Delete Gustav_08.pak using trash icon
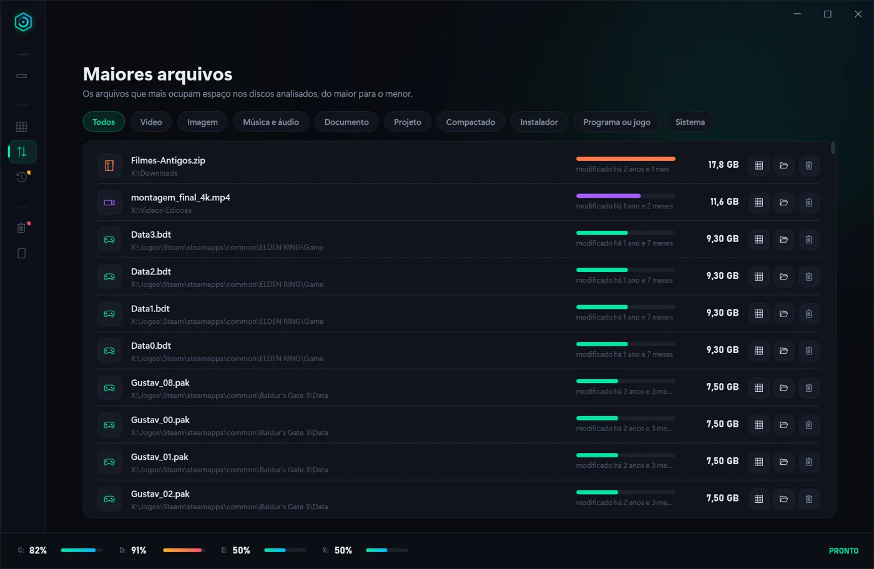This screenshot has width=874, height=569. (808, 387)
